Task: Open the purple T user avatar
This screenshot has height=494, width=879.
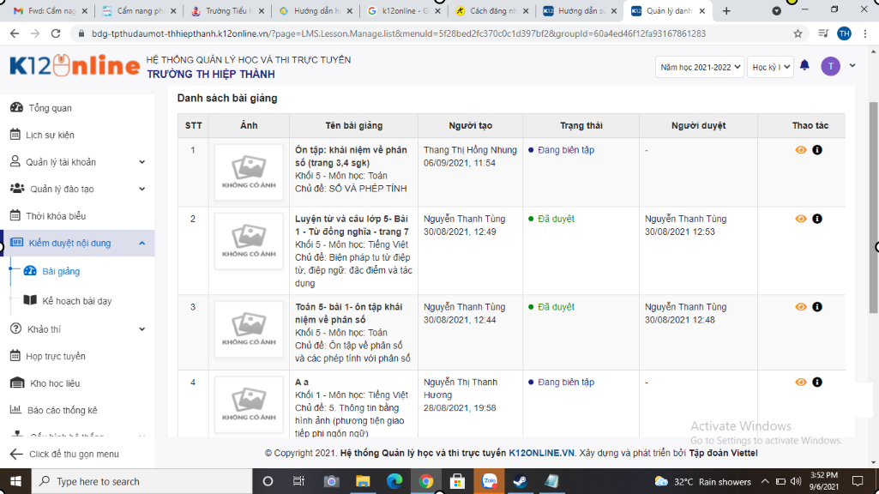Action: (830, 66)
